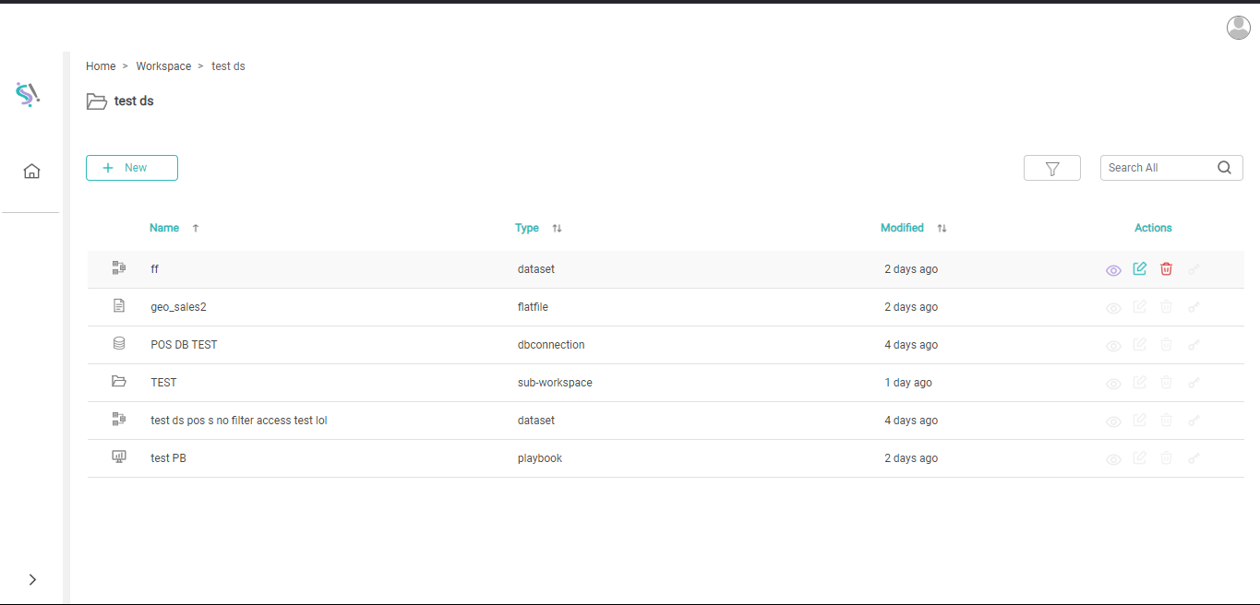Go to Home breadcrumb

click(x=101, y=66)
